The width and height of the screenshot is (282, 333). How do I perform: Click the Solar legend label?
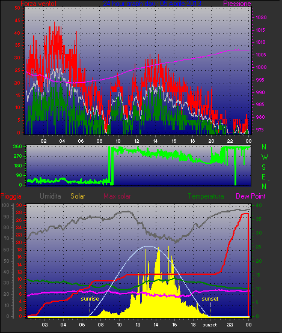(x=78, y=196)
